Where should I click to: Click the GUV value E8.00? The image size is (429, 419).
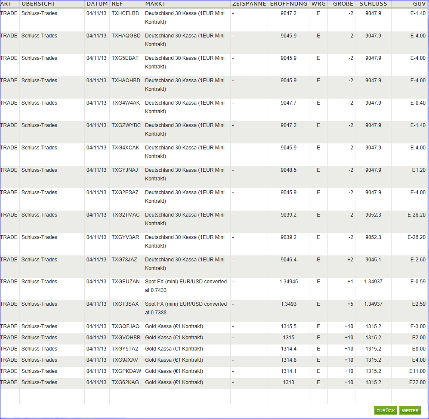(x=419, y=349)
